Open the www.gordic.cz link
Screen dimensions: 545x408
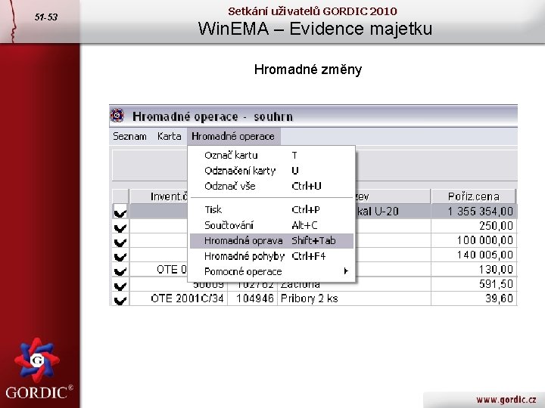[x=506, y=400]
